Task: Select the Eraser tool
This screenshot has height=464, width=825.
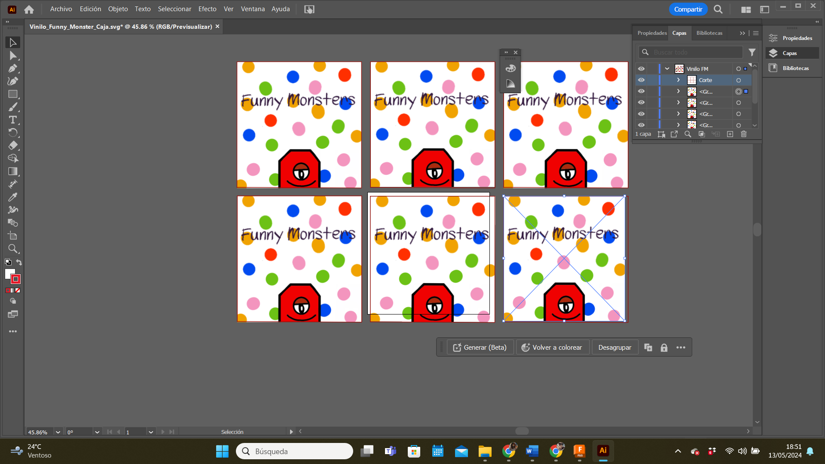Action: coord(13,146)
